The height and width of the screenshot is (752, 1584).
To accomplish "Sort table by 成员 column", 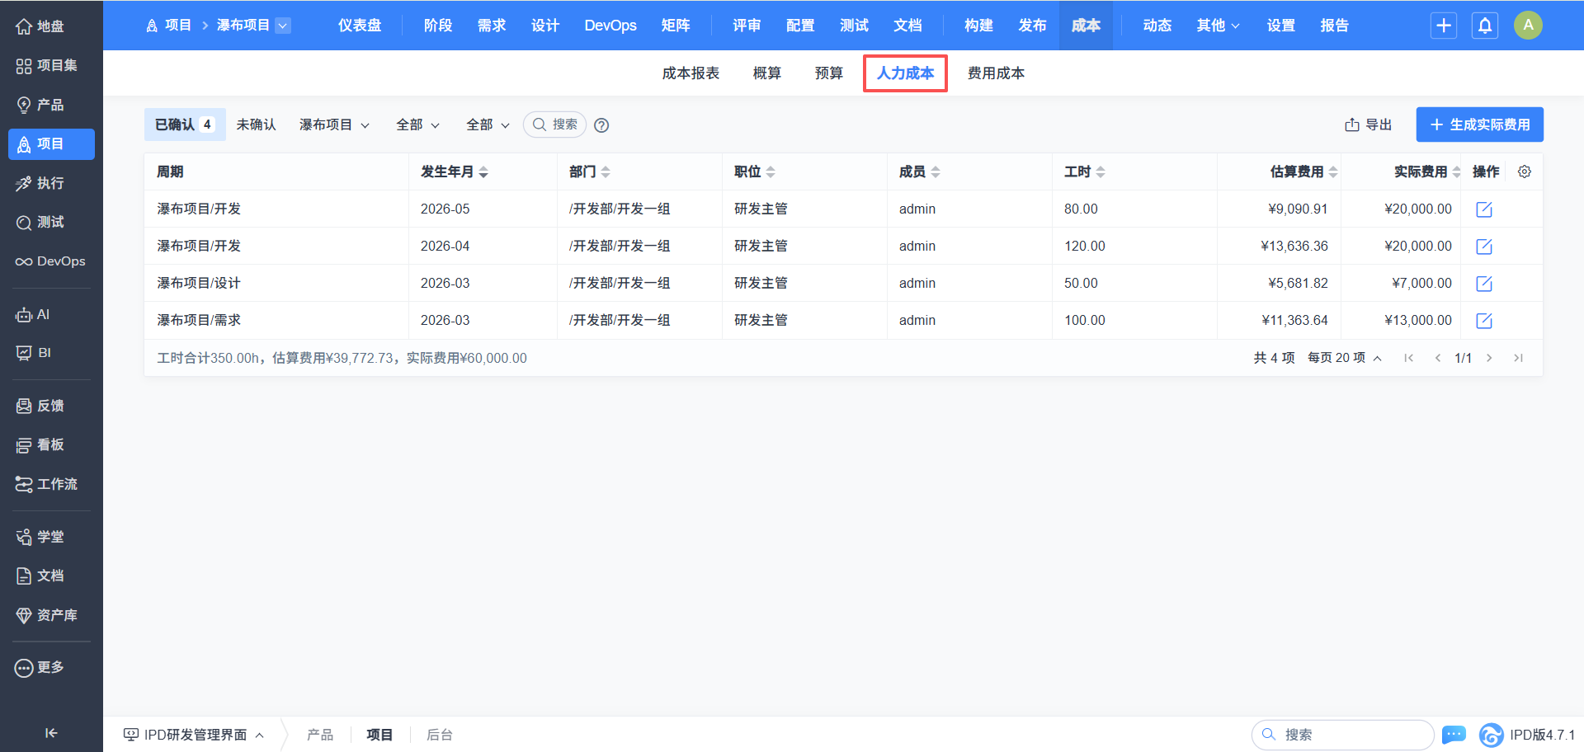I will tap(920, 172).
